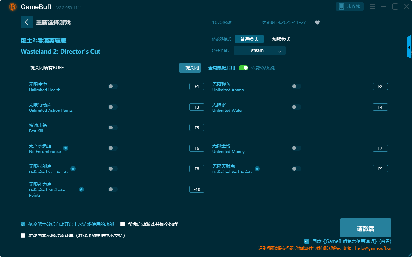Click restore default hotkeys link
The image size is (412, 257).
pyautogui.click(x=263, y=68)
